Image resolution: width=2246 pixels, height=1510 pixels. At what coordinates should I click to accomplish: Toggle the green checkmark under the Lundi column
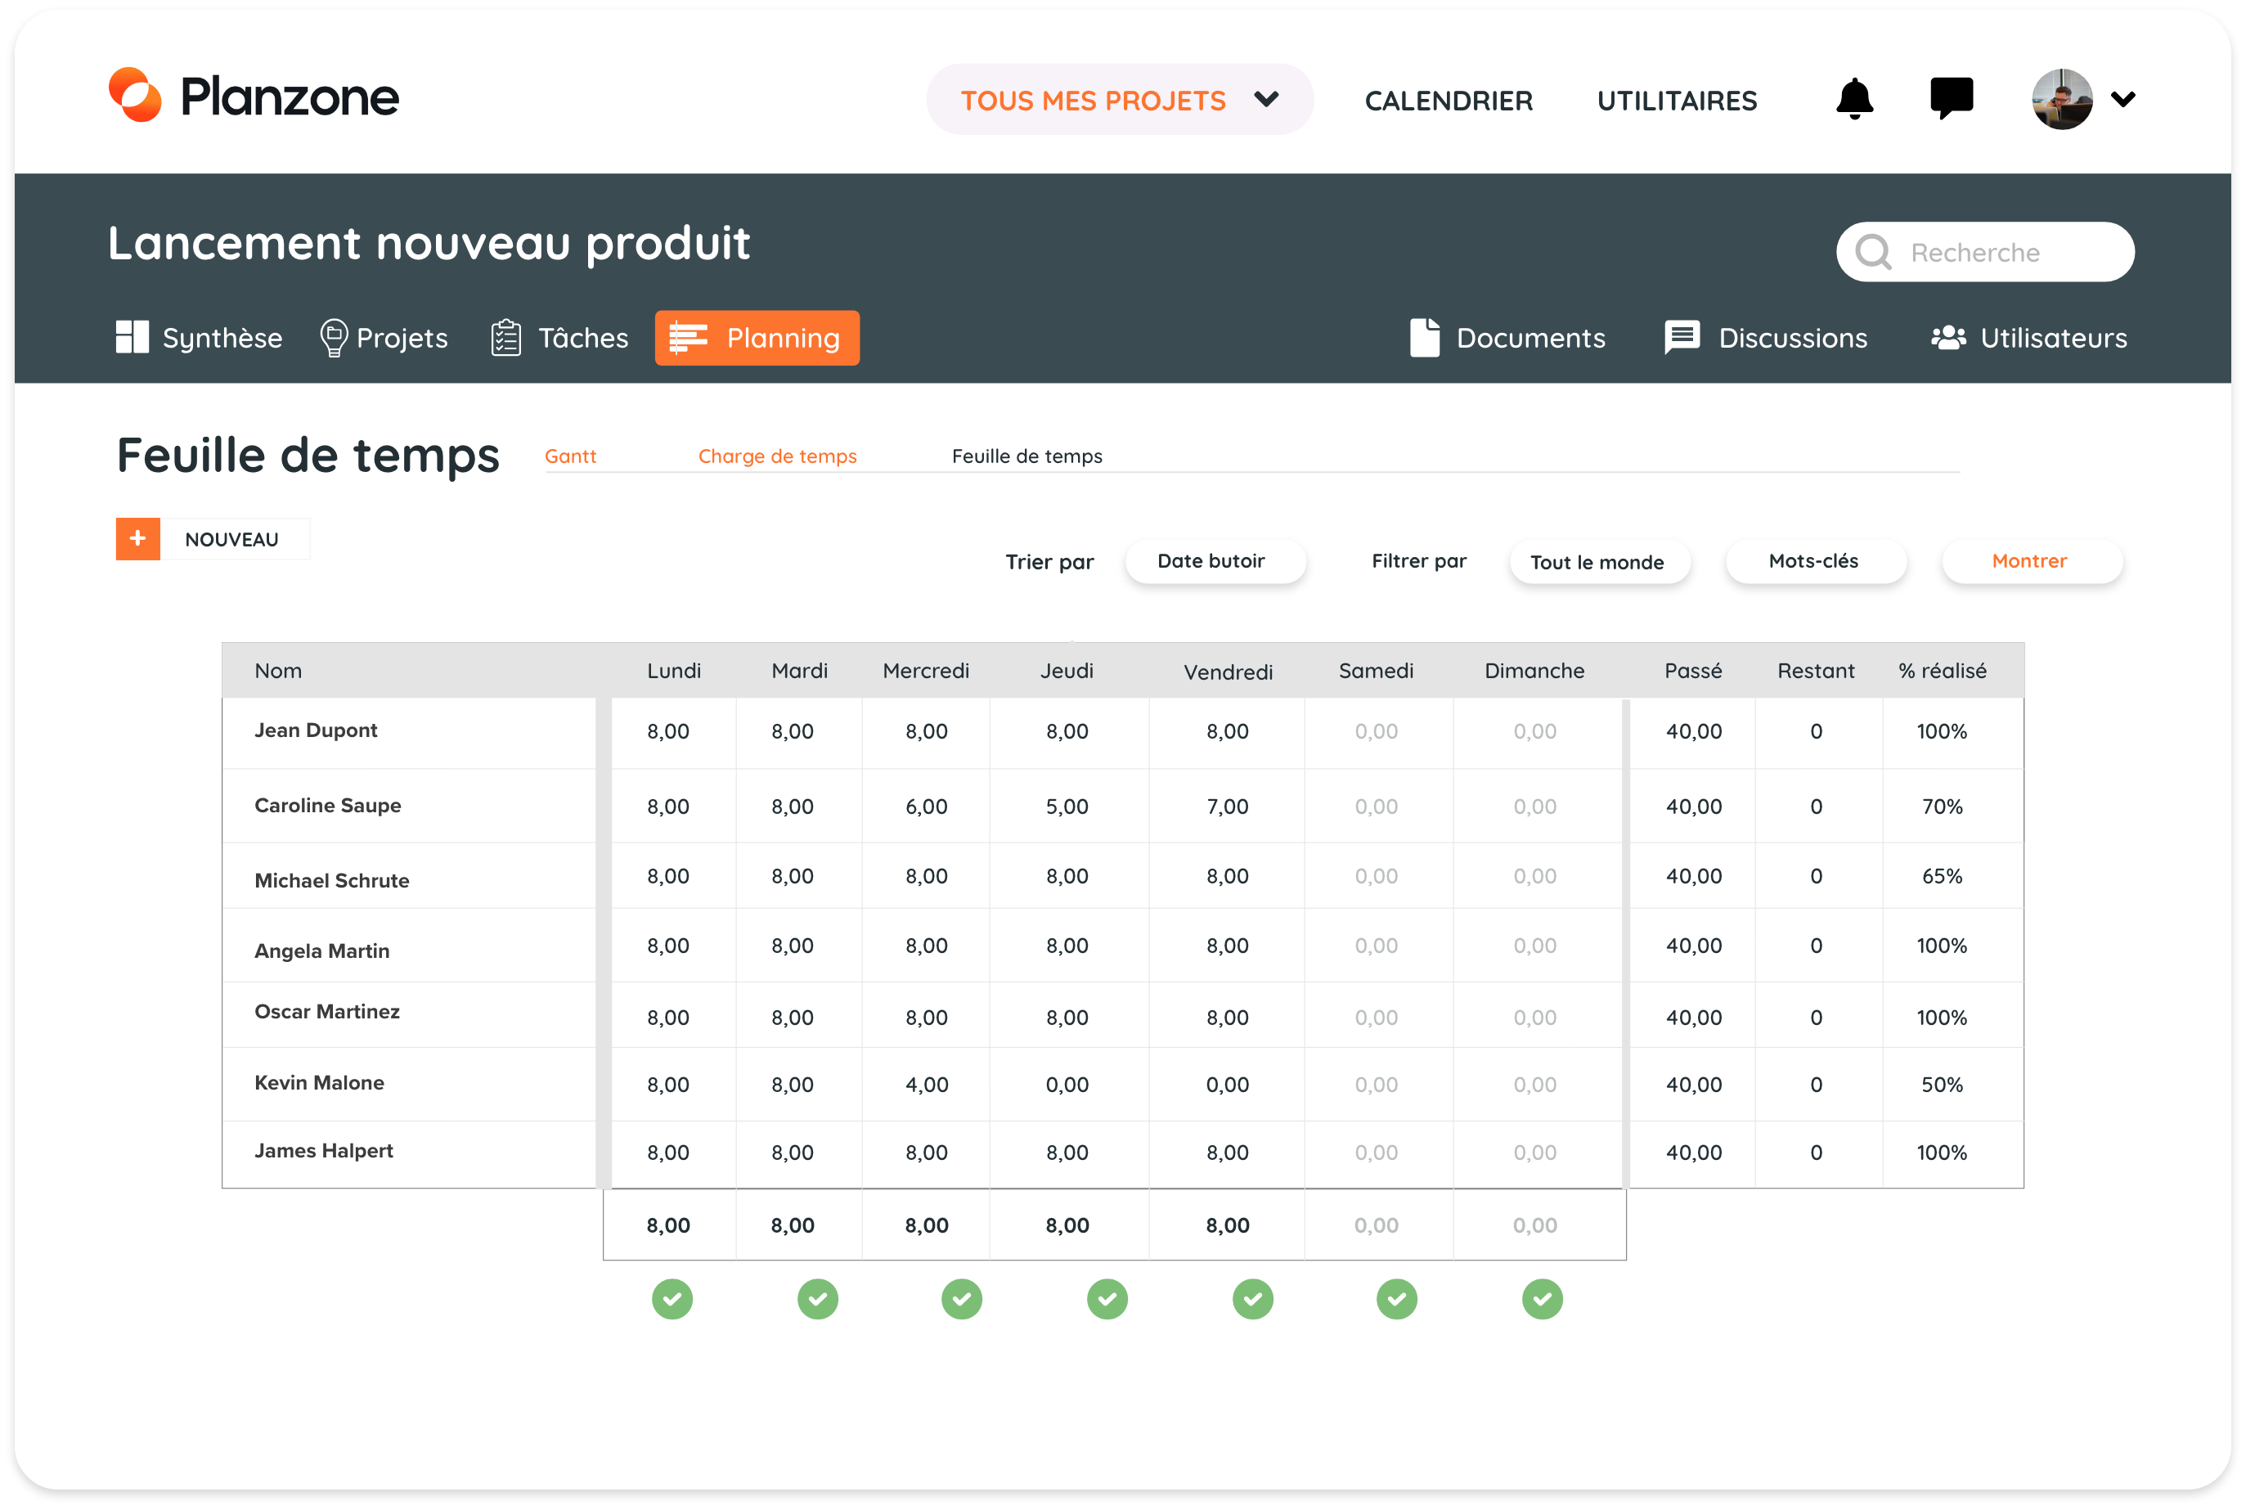(x=672, y=1299)
